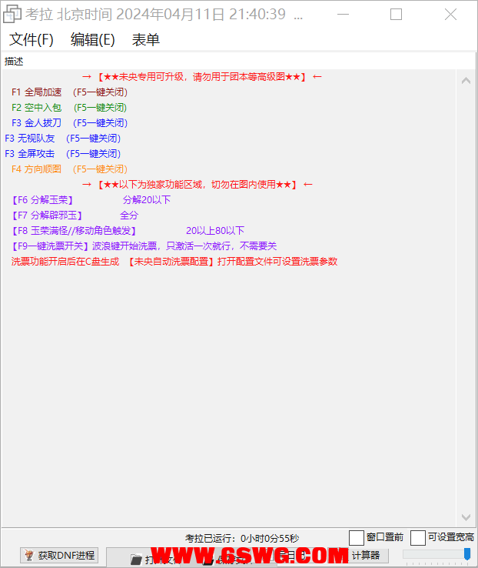Click the blue slider handle at bottom right
The height and width of the screenshot is (568, 478).
467,554
